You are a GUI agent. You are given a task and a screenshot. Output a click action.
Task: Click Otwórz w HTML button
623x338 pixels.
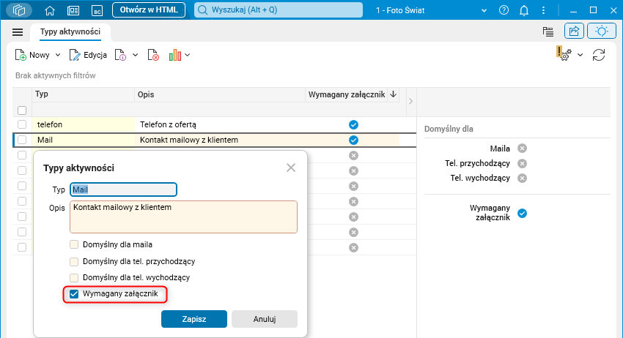(149, 10)
